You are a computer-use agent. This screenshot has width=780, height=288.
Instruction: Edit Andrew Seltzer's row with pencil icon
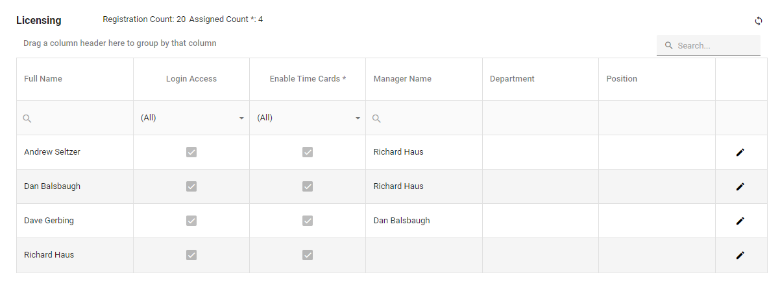point(740,152)
